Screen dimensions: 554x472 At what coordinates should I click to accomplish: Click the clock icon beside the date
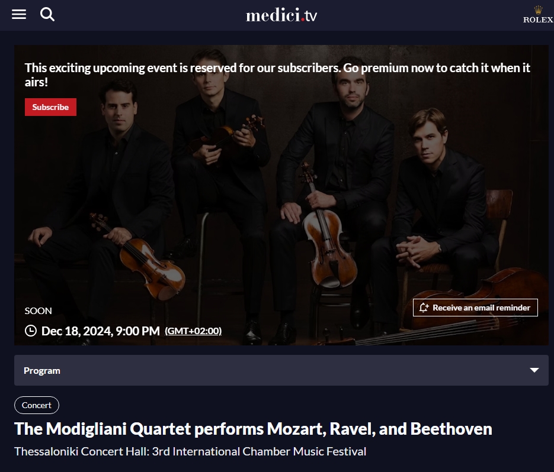pyautogui.click(x=31, y=331)
